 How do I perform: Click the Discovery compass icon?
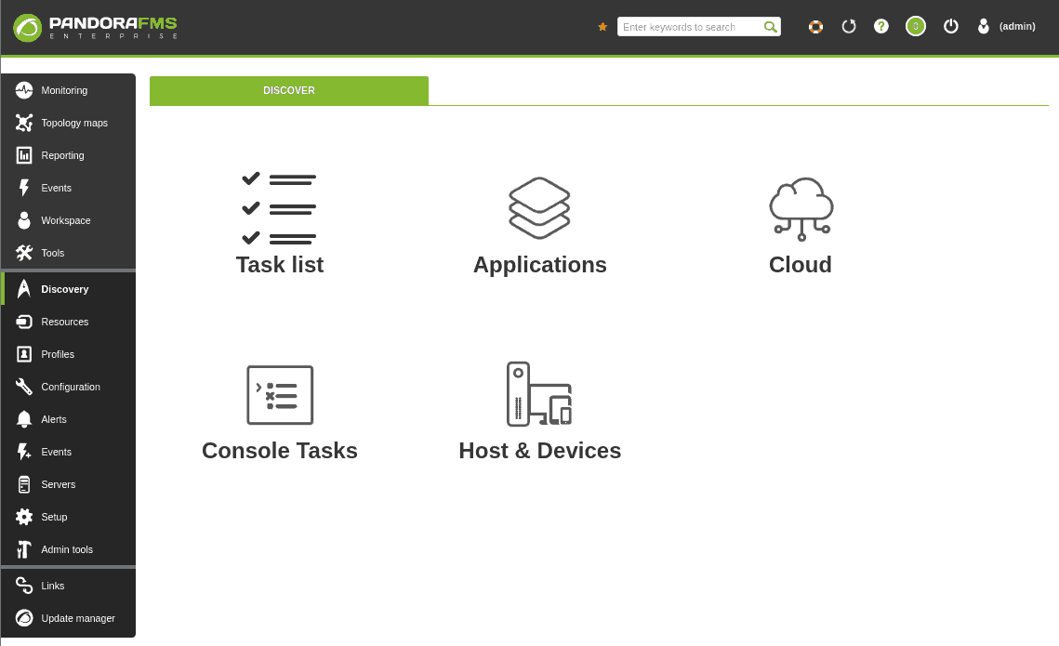[x=24, y=289]
